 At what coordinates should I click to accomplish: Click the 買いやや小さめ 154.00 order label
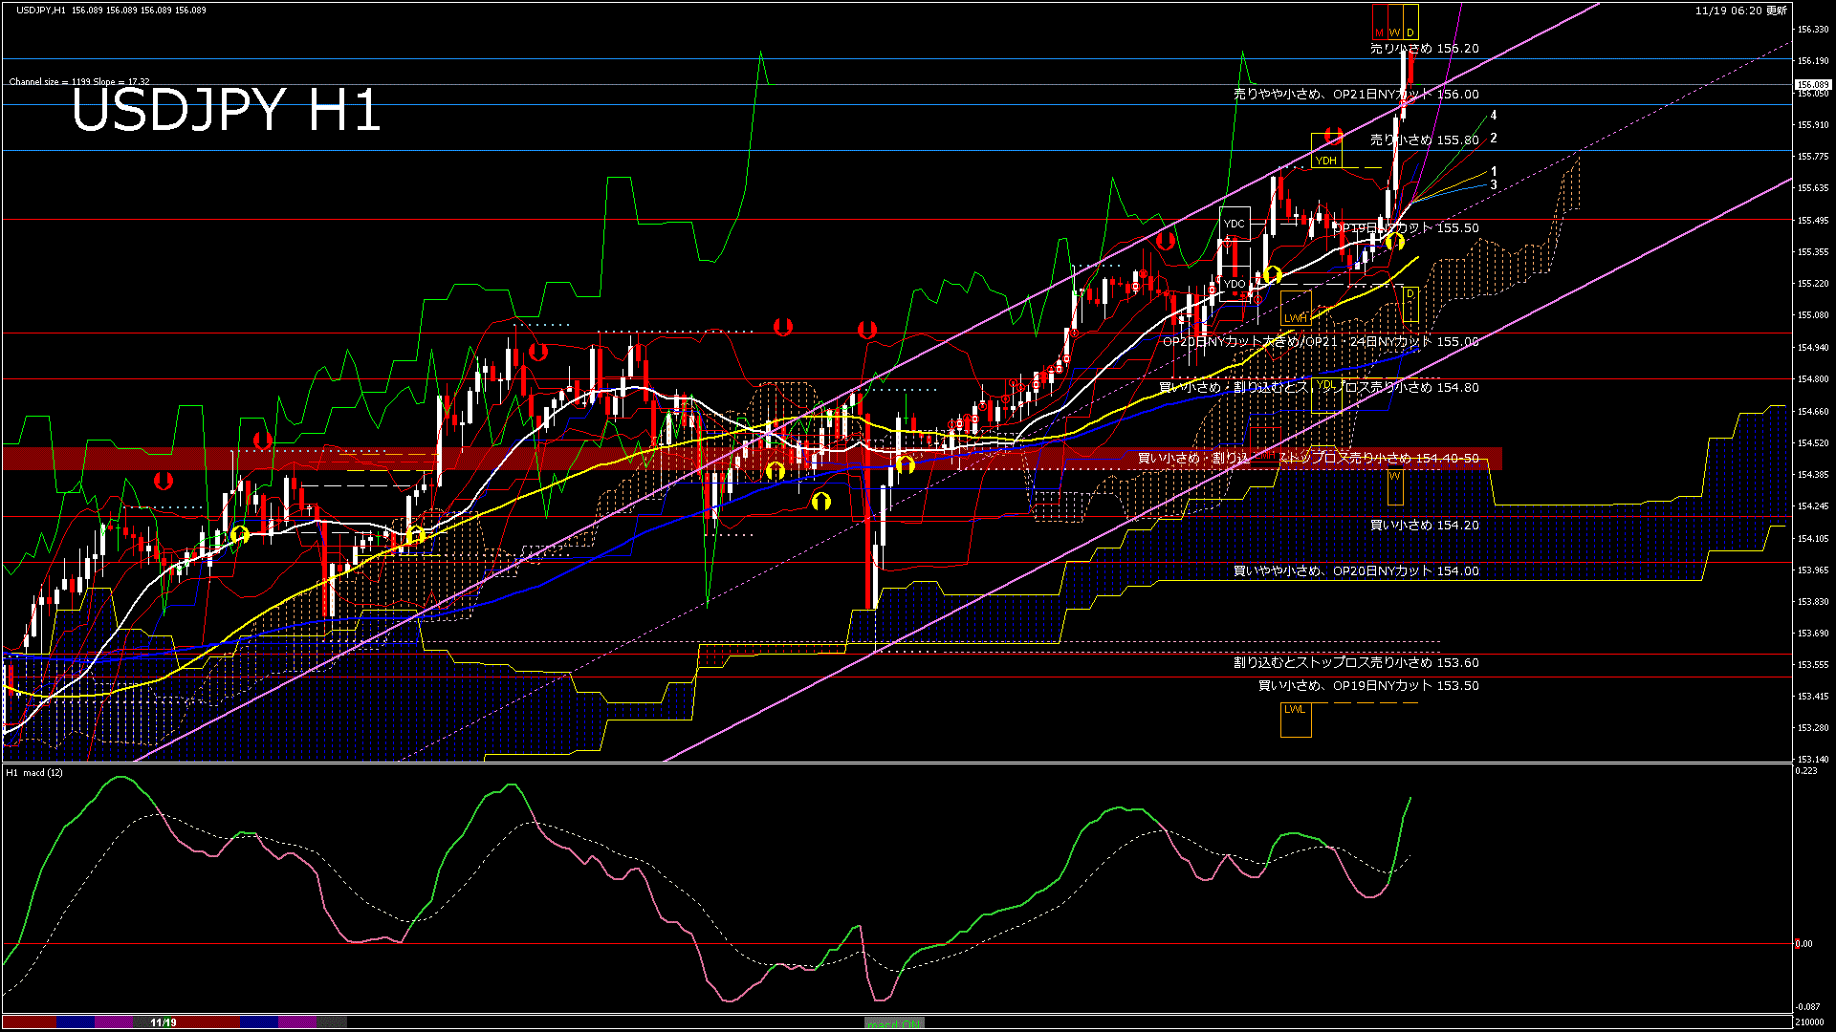1355,570
